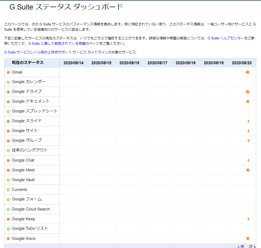The image size is (261, 248).
Task: Click the Google ドキュメント service name
Action: (x=31, y=101)
